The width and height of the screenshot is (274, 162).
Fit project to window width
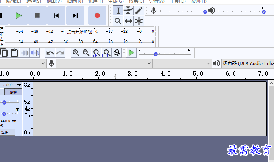(106, 53)
